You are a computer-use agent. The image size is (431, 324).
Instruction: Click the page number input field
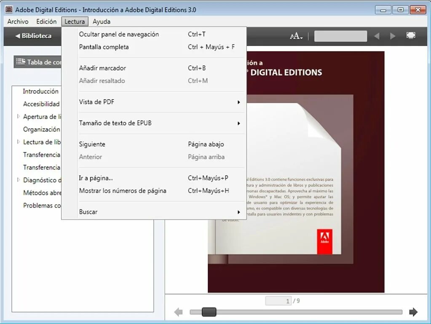[278, 301]
